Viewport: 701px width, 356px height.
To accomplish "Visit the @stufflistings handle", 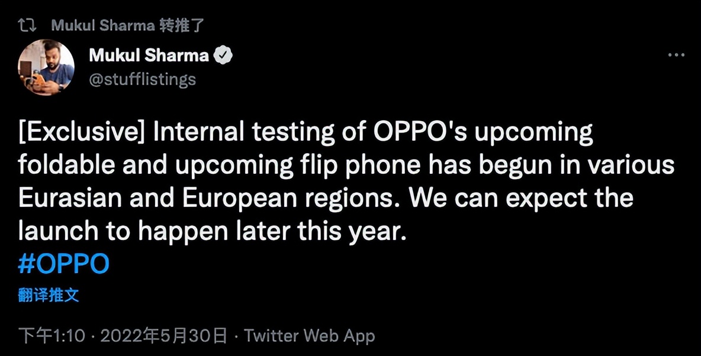I will tap(143, 79).
